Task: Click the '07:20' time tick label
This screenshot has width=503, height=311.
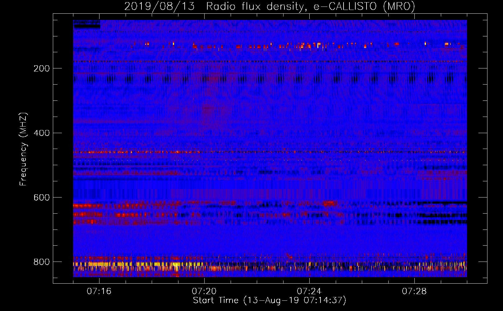Action: (x=204, y=291)
